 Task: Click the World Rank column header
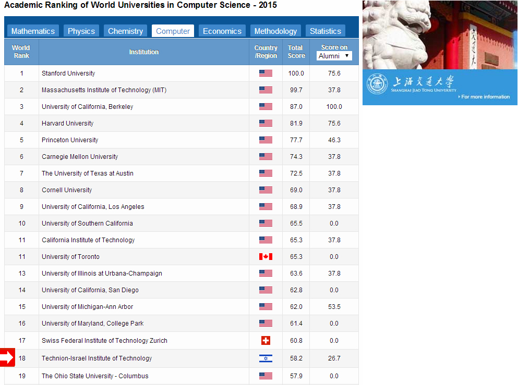coord(21,52)
